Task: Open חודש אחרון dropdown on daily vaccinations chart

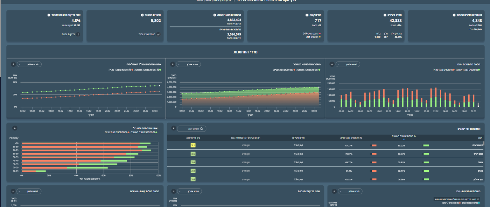Action: point(348,64)
